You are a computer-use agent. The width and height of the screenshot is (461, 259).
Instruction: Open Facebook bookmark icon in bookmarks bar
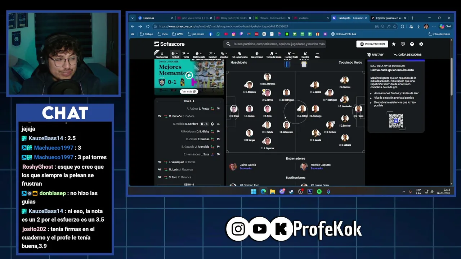[211, 34]
